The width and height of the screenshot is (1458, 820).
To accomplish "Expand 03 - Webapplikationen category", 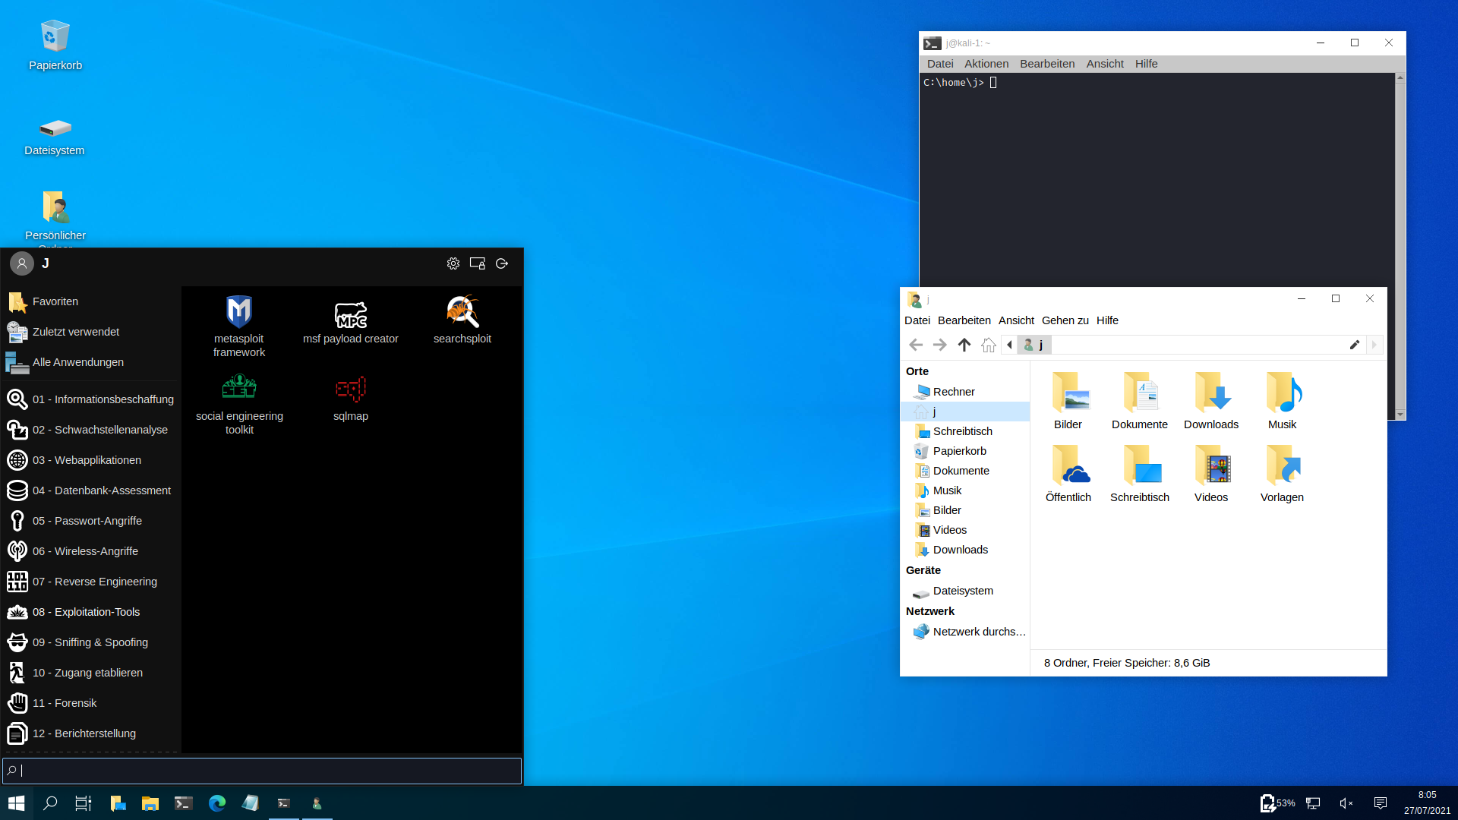I will (x=87, y=460).
